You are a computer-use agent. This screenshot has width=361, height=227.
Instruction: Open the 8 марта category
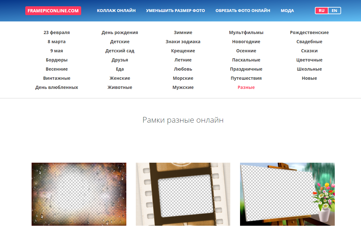[x=57, y=42]
